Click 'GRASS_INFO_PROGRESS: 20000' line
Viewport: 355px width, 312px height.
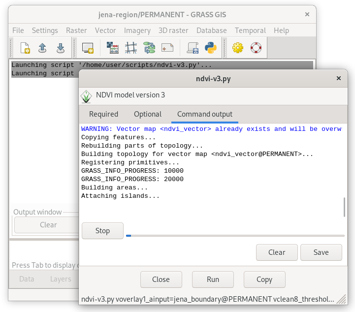132,179
